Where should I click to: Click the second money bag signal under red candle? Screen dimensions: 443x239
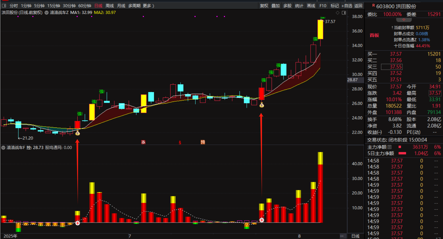pos(262,105)
